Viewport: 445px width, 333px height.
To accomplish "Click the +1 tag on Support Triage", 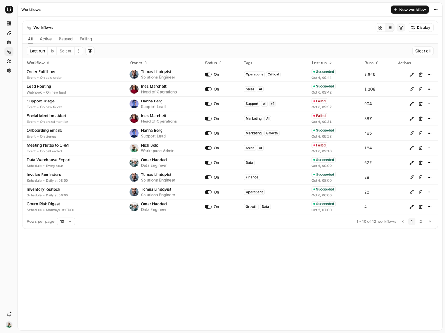I will [x=272, y=104].
